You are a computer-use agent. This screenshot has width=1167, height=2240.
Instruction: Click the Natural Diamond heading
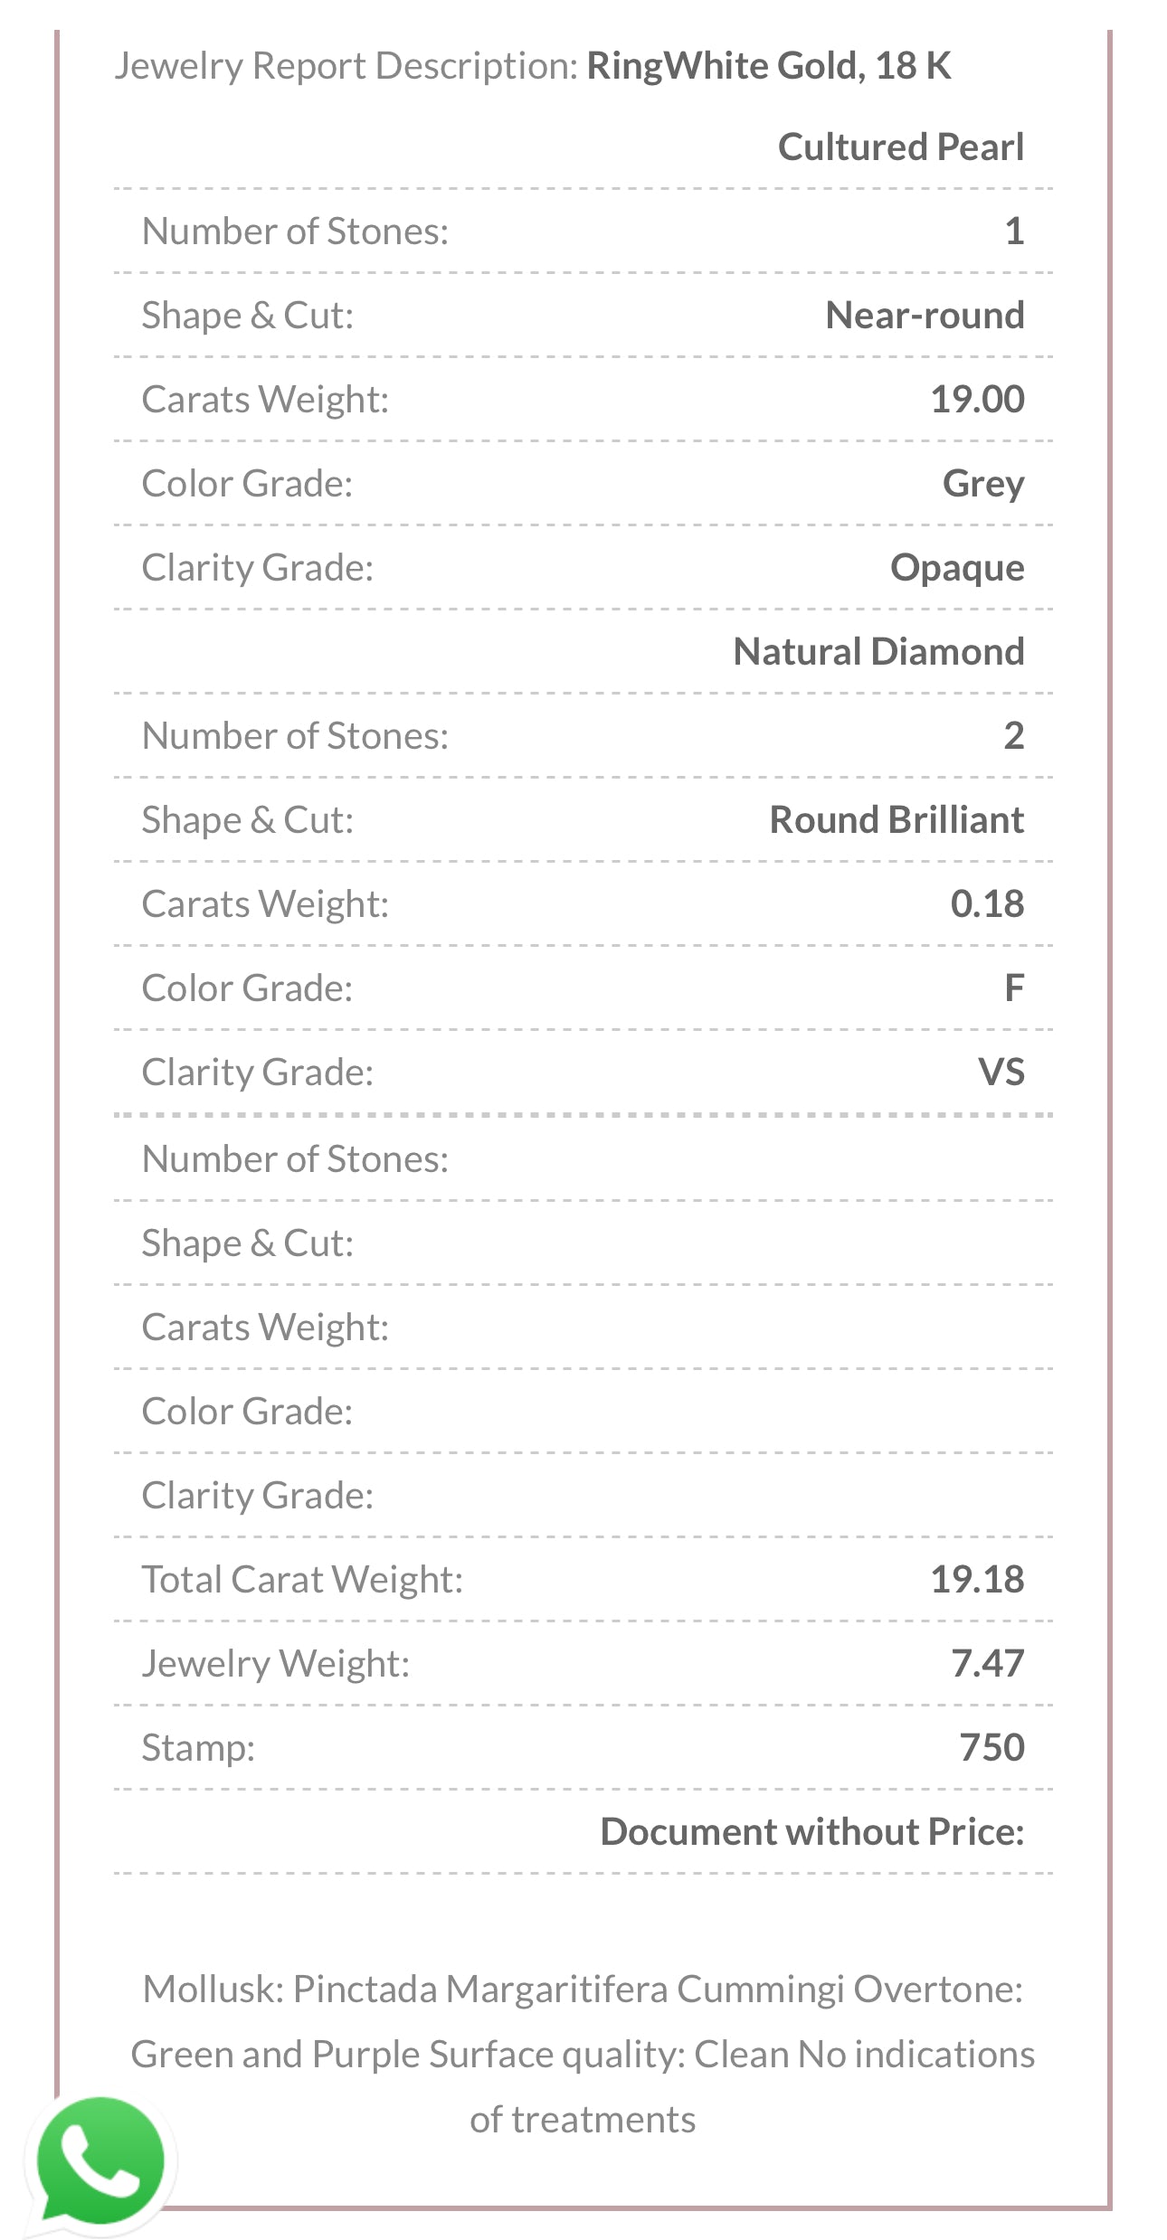(x=878, y=652)
